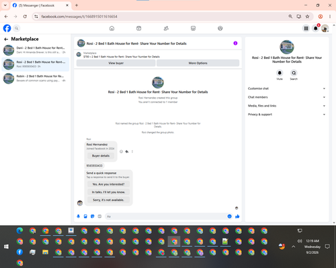React to Rosi's message with emoji icon
Image resolution: width=336 pixels, height=268 pixels.
121,151
